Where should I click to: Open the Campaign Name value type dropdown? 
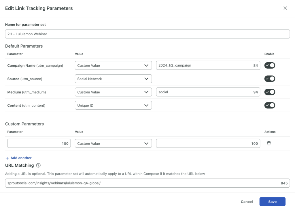[113, 65]
